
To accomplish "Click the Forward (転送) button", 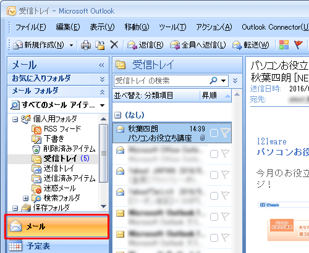I will [x=250, y=45].
